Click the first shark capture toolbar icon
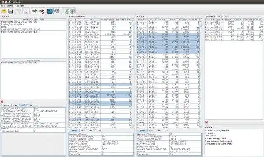This screenshot has height=157, width=264. pyautogui.click(x=35, y=11)
